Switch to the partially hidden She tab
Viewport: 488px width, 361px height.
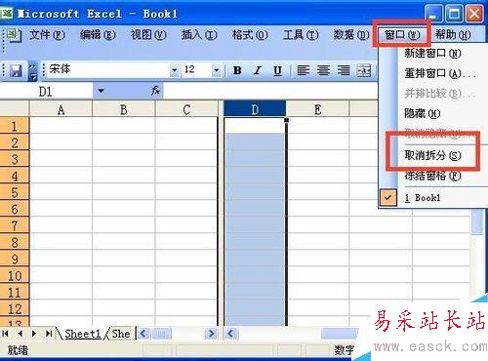pos(121,334)
